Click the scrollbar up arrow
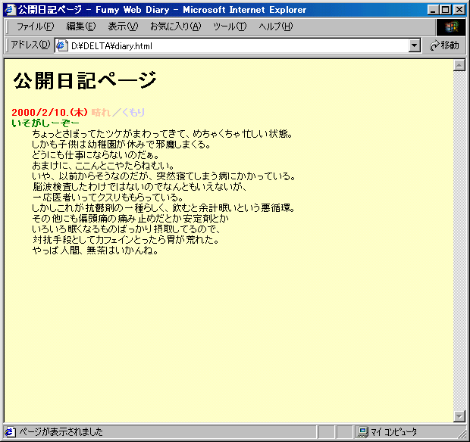 tap(459, 64)
